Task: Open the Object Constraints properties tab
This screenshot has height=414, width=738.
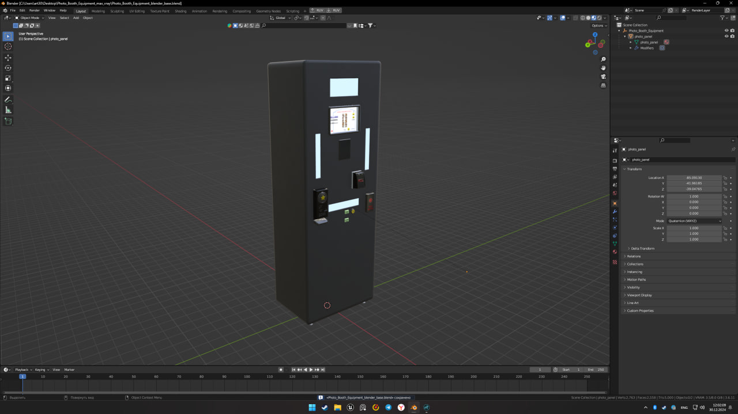Action: click(x=615, y=236)
